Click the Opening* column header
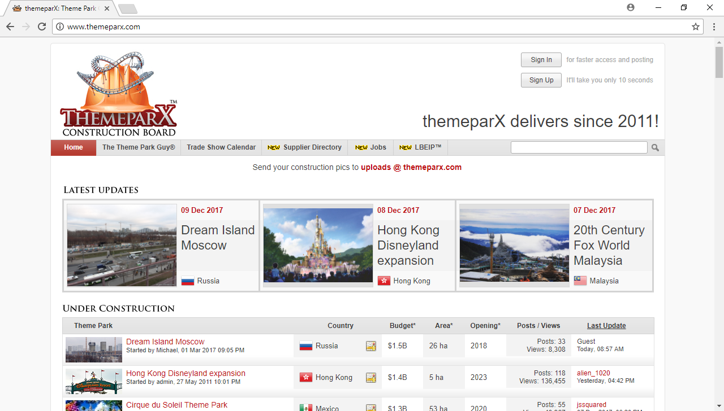 pos(485,326)
